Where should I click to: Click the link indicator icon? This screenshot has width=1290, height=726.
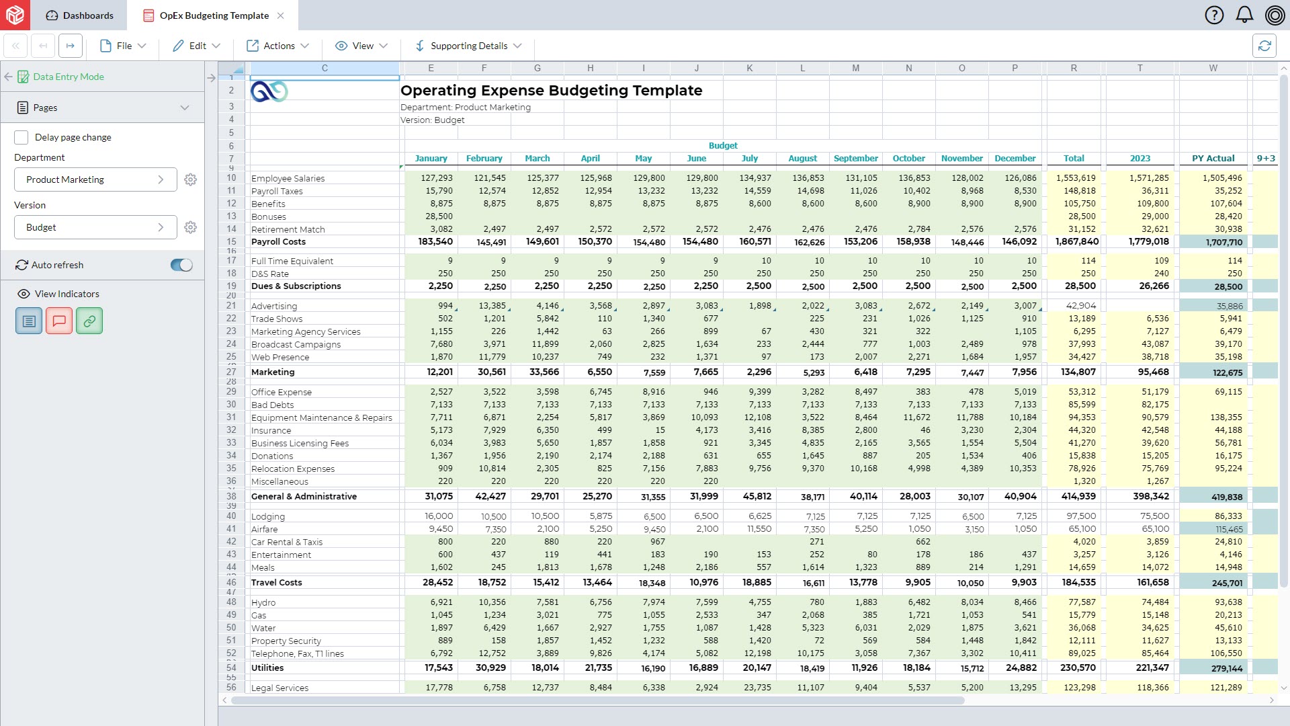(89, 321)
